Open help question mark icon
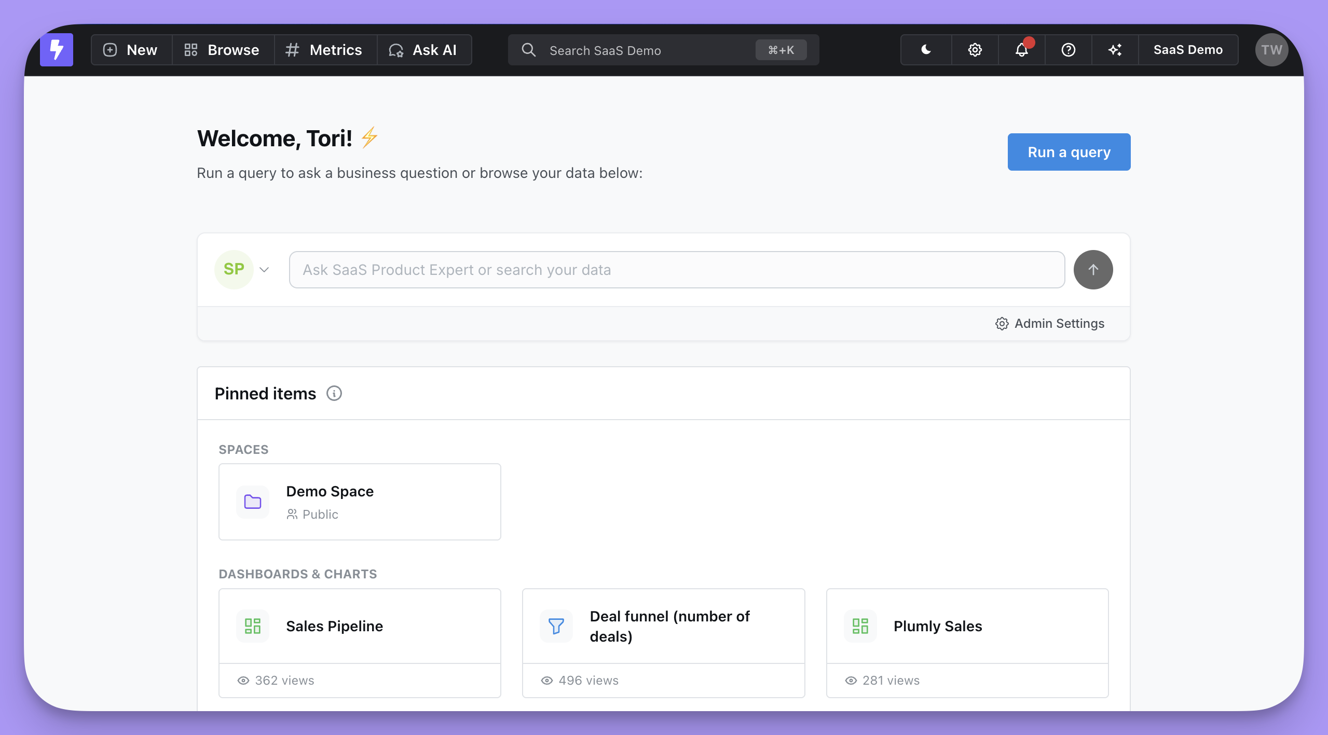Image resolution: width=1328 pixels, height=735 pixels. point(1068,50)
